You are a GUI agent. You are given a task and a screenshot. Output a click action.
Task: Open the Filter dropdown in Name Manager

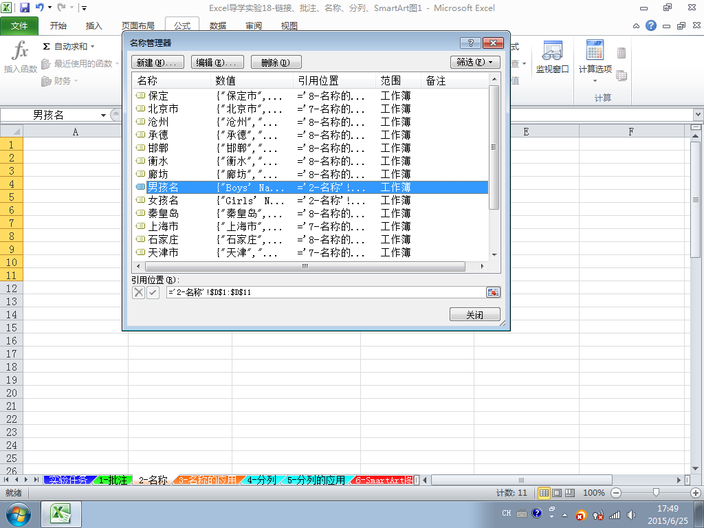pos(475,62)
